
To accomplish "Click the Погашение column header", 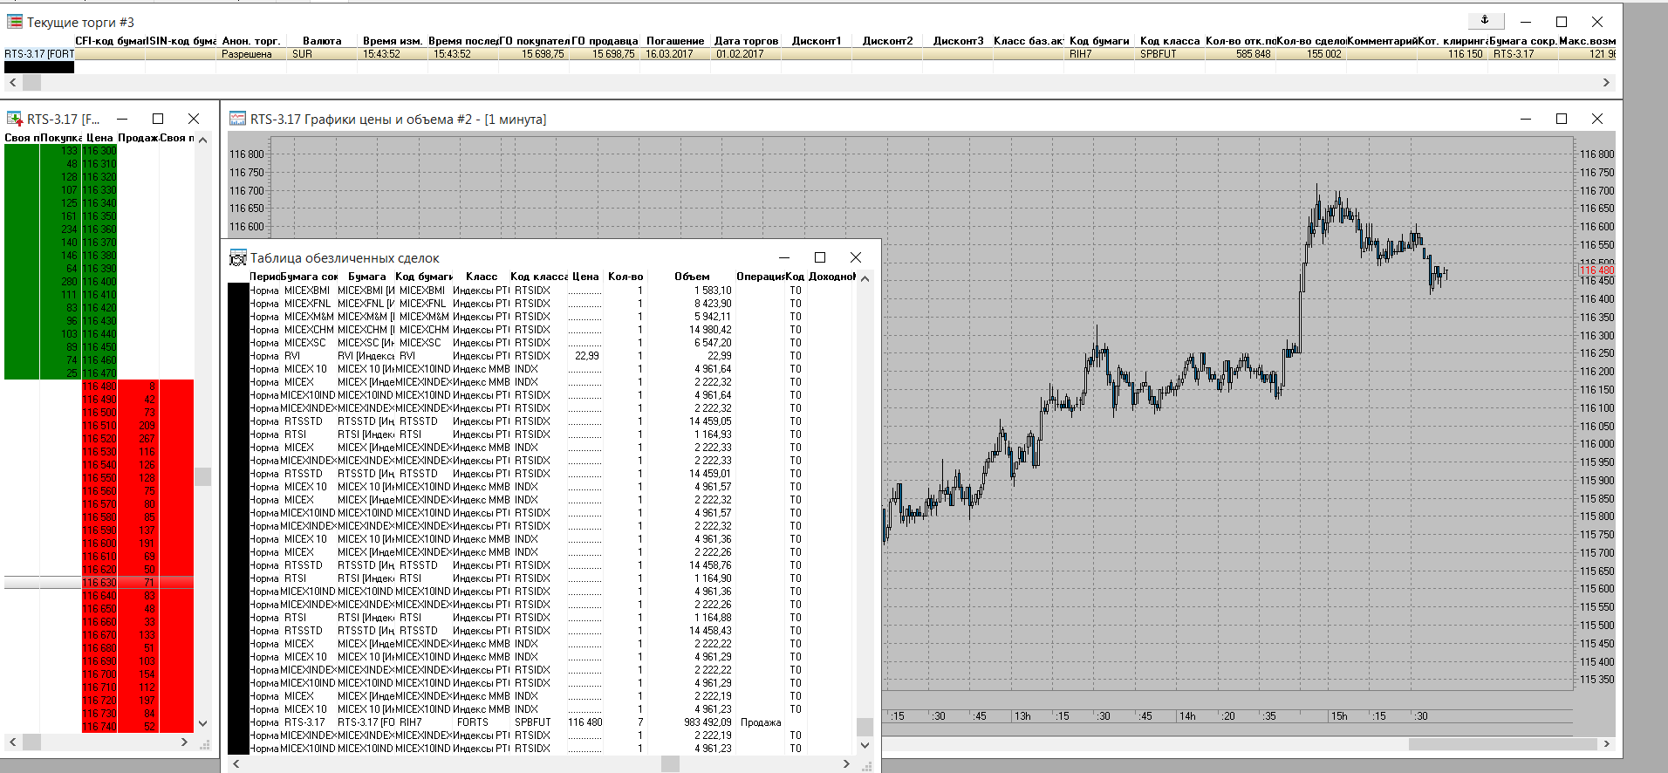I will pos(674,41).
